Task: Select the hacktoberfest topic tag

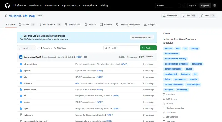Action: pyautogui.click(x=171, y=74)
